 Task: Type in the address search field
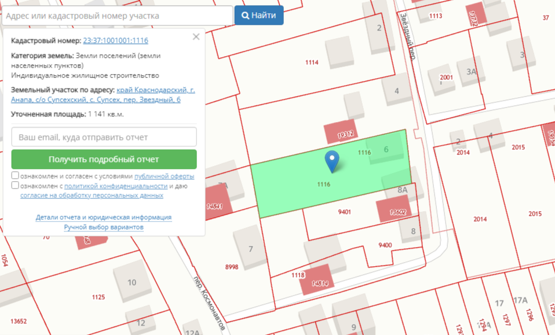[117, 16]
